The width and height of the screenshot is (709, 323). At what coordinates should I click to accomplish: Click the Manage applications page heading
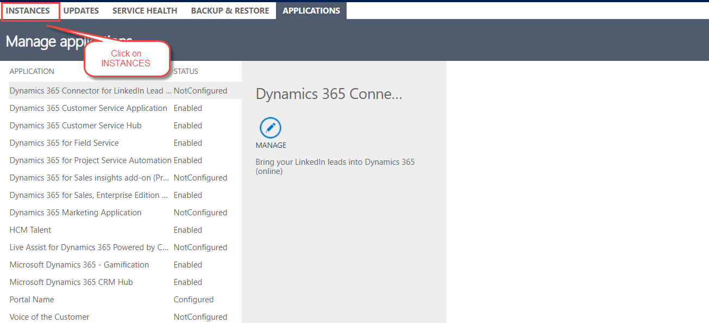[69, 41]
